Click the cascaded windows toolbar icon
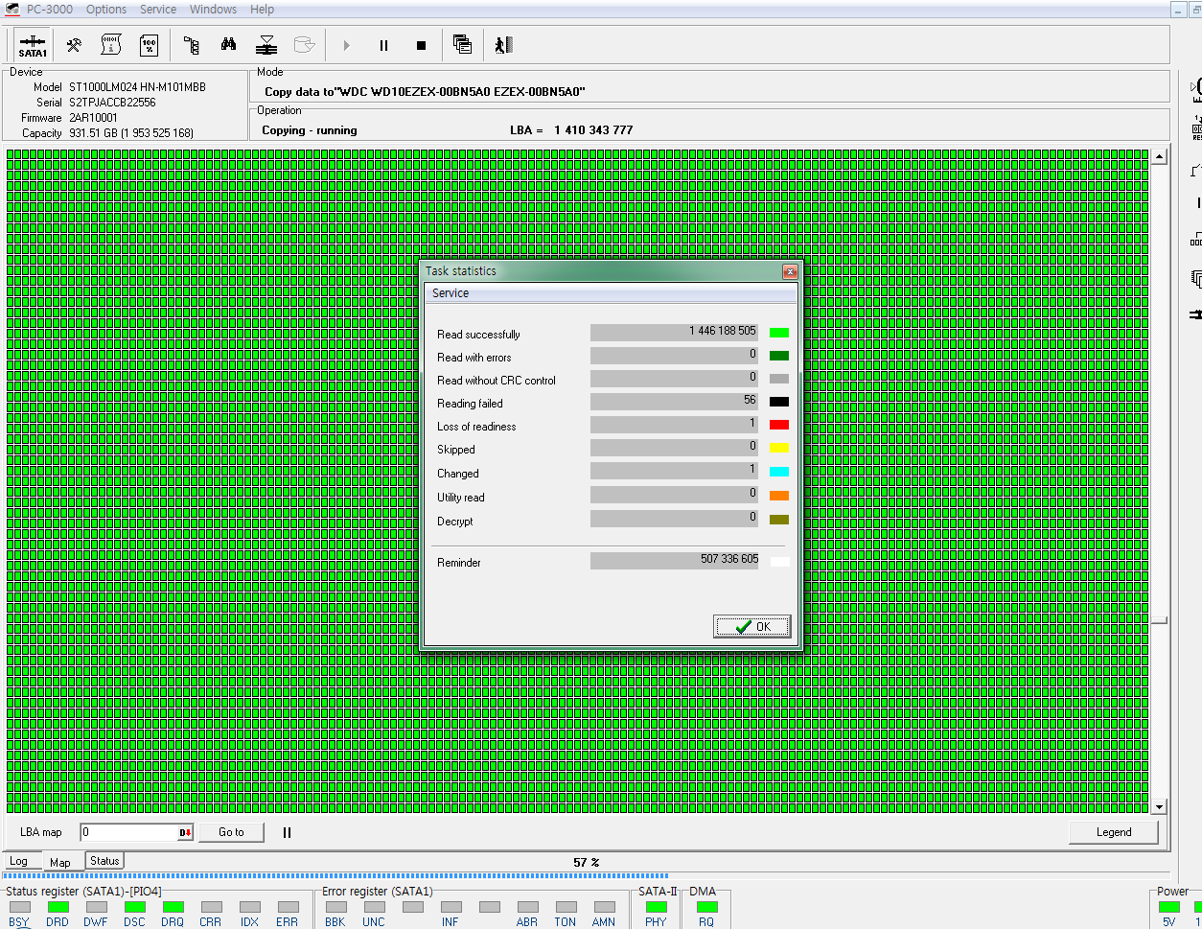This screenshot has width=1202, height=929. click(462, 45)
